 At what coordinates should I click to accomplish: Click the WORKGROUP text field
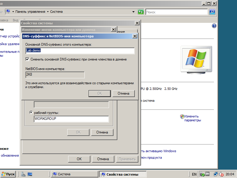tap(71, 119)
